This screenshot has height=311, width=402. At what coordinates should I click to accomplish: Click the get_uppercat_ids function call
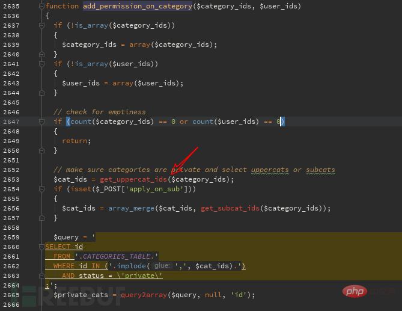[133, 179]
